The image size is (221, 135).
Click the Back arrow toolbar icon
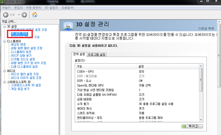[6, 15]
